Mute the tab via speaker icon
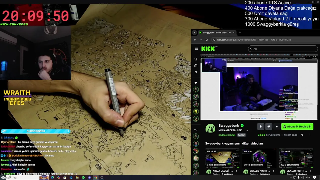Viewport: 320px width, 180px height. (230, 32)
